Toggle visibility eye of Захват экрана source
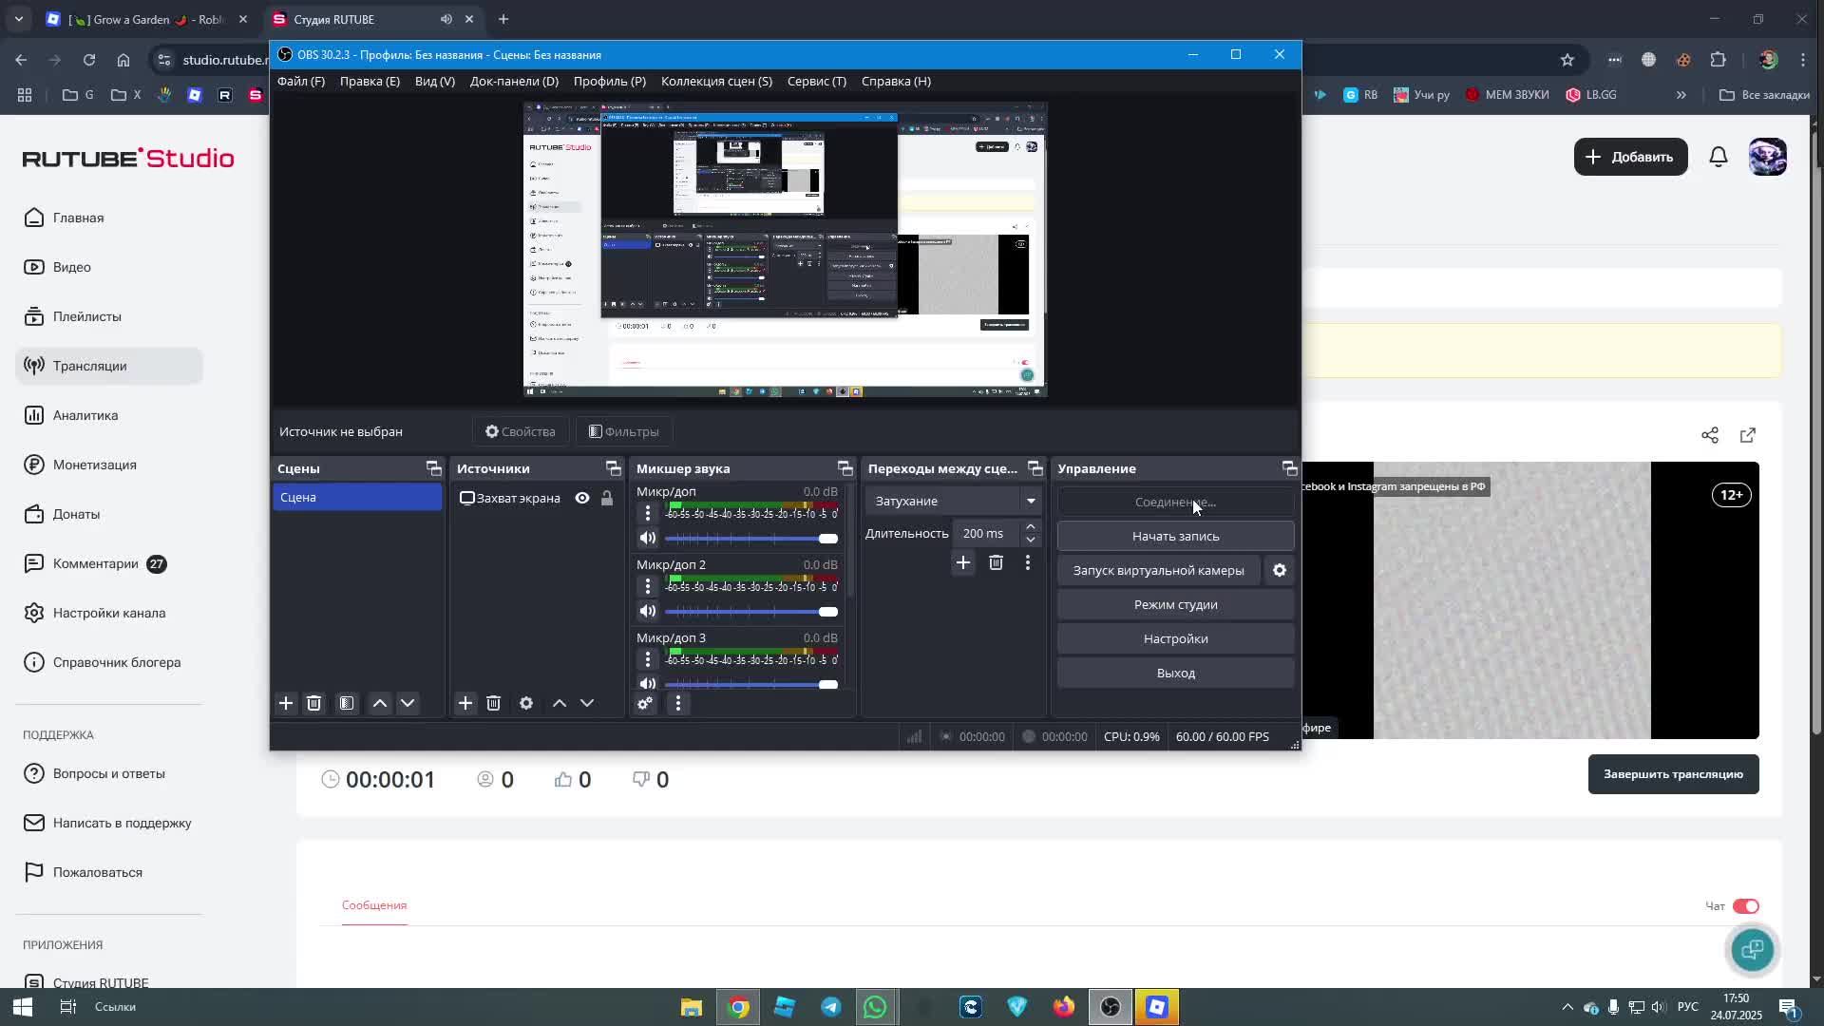 [582, 498]
